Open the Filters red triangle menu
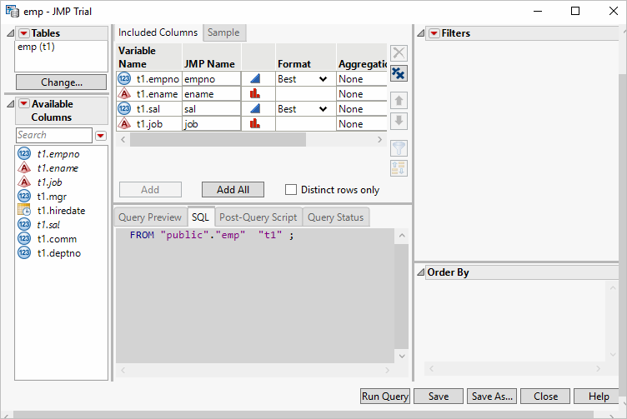The width and height of the screenshot is (627, 419). 434,33
